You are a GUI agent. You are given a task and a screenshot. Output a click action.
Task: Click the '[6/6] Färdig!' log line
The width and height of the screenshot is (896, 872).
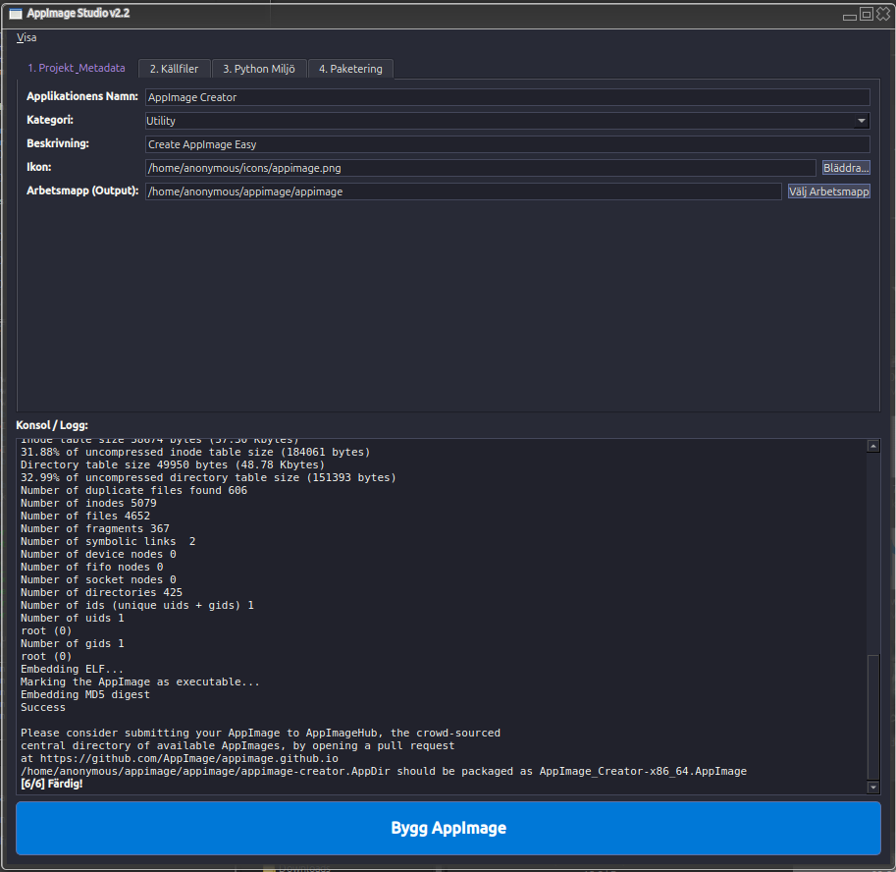tap(51, 784)
